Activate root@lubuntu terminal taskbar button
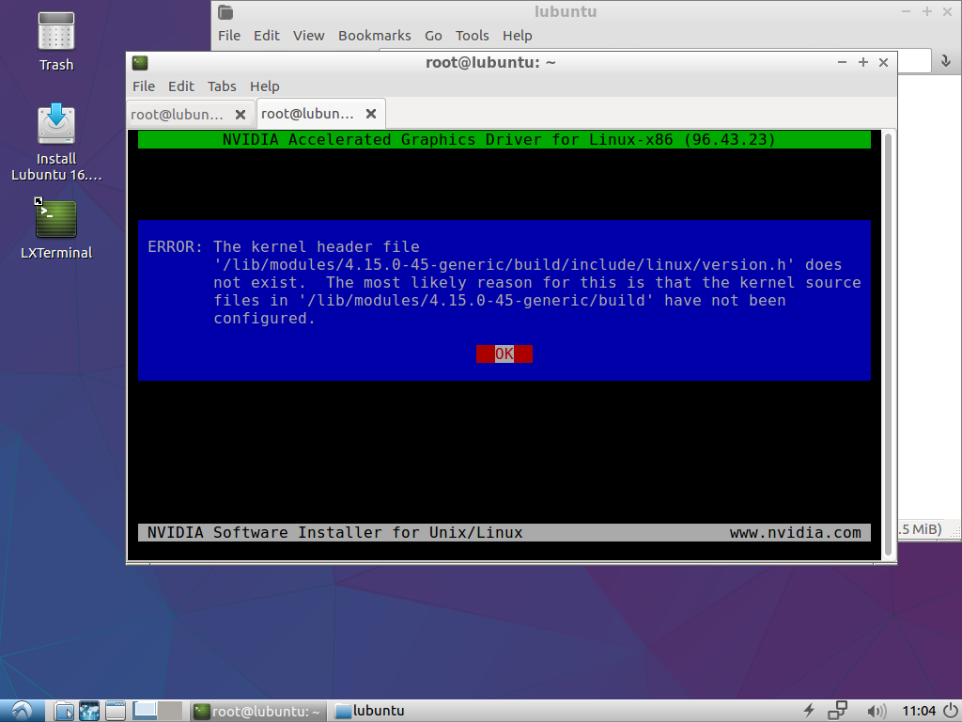 pos(257,711)
